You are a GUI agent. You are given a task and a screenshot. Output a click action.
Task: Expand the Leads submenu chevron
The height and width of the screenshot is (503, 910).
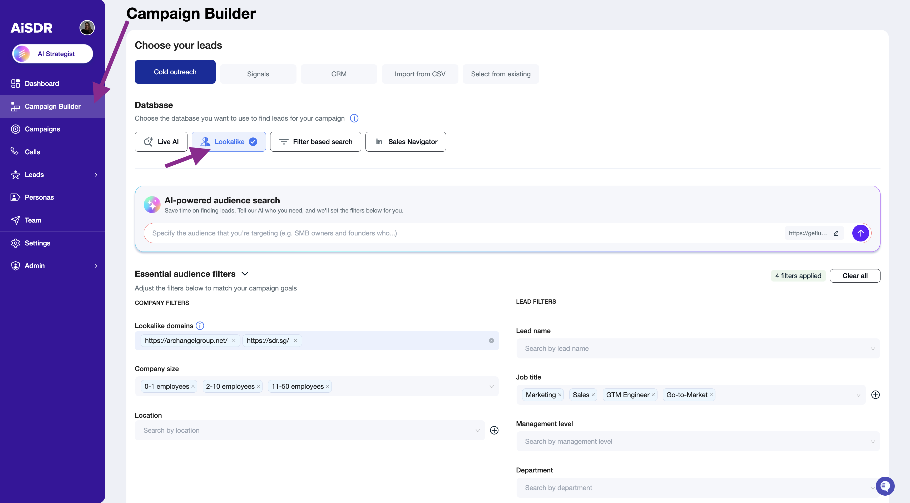point(96,175)
